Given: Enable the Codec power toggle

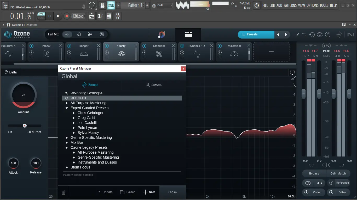Looking at the screenshot, I should [306, 192].
